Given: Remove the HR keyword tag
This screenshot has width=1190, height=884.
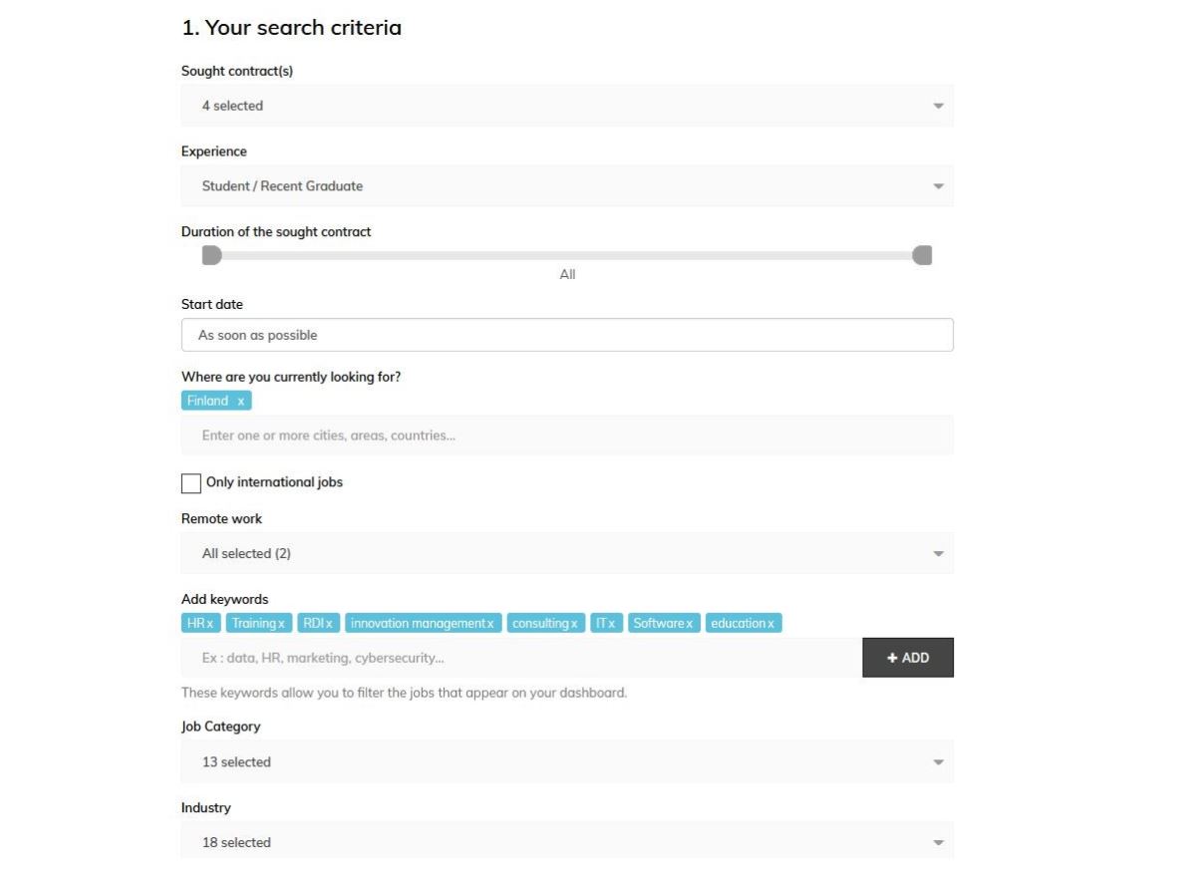Looking at the screenshot, I should pos(211,624).
